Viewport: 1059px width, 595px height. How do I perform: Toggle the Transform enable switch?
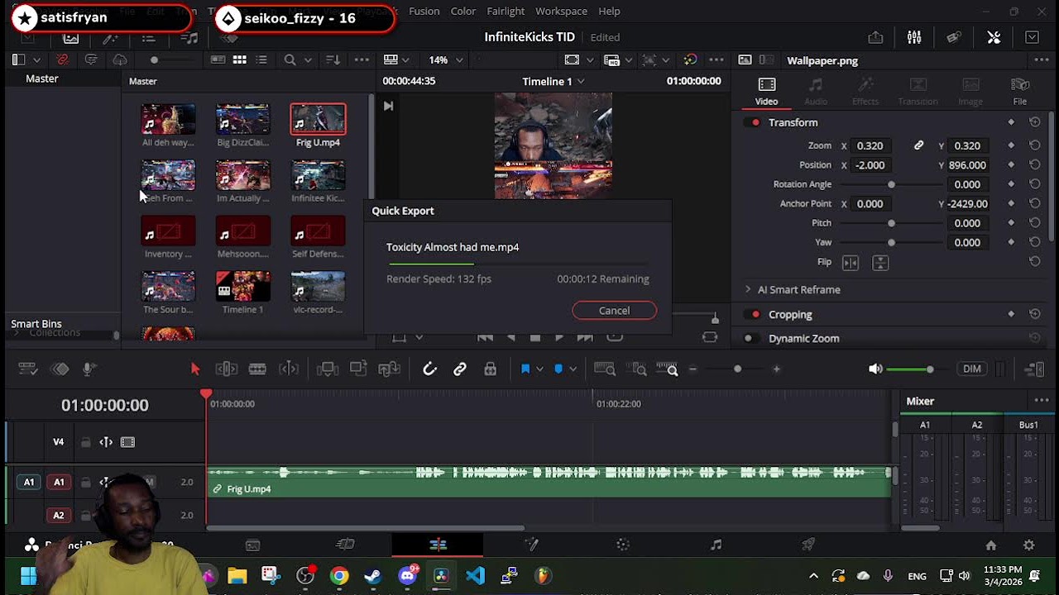click(754, 122)
